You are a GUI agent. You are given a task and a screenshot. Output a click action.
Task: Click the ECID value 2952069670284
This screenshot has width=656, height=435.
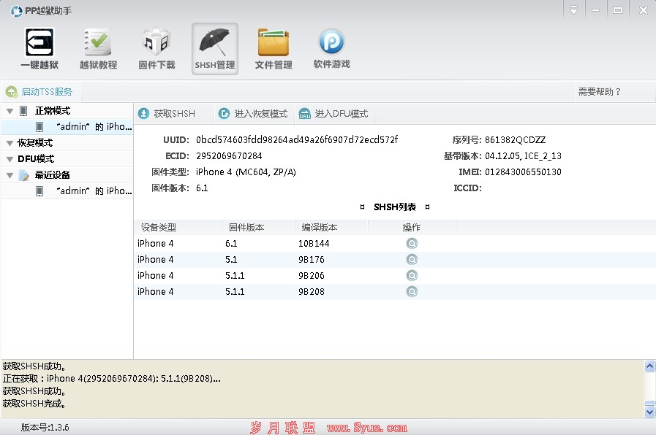[x=229, y=155]
